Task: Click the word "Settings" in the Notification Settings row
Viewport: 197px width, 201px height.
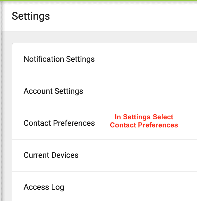Action: pyautogui.click(x=80, y=59)
